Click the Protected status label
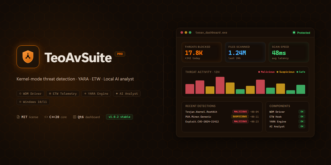 coord(304,33)
